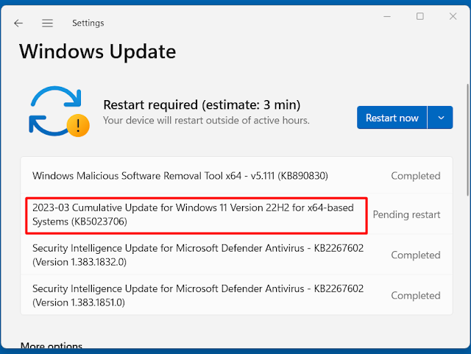The image size is (471, 354).
Task: Select Defender update Version 1.383.1832.0 row
Action: pos(236,255)
